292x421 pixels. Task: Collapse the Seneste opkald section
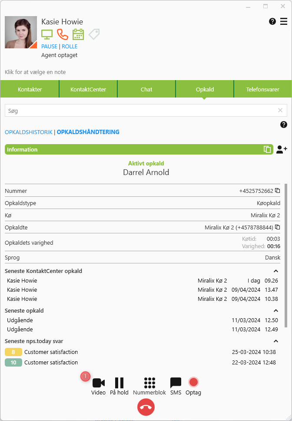point(275,311)
